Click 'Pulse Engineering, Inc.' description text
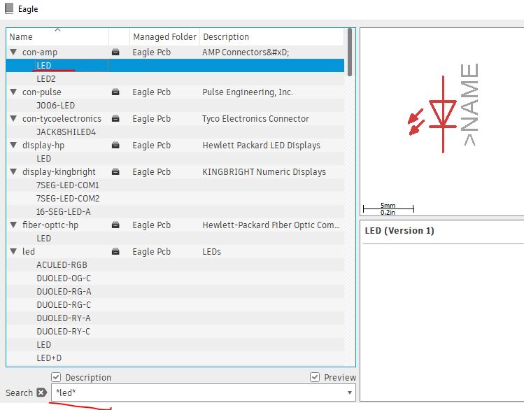The width and height of the screenshot is (524, 410). pos(248,92)
